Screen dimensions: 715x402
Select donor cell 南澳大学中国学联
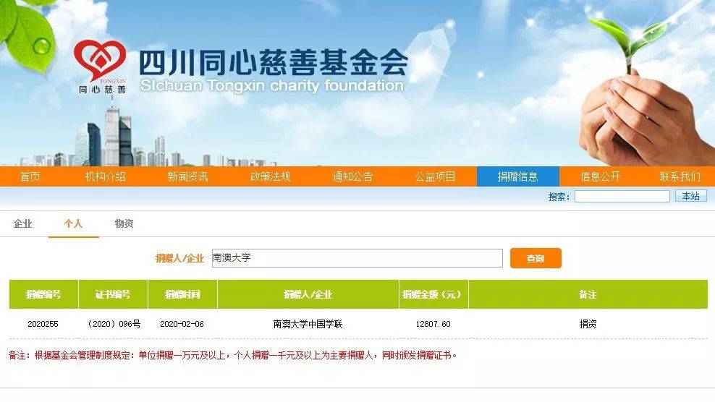pyautogui.click(x=308, y=324)
